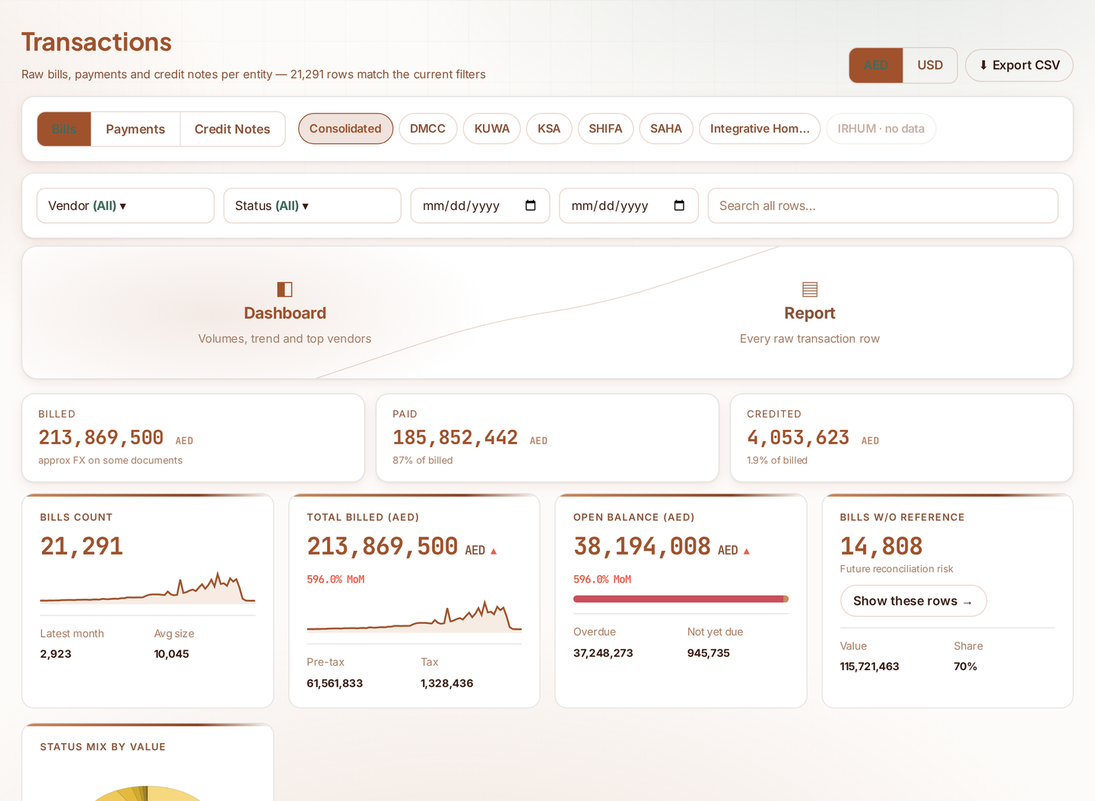Click the Bills Count sparkline chart
The height and width of the screenshot is (801, 1095).
coord(148,588)
